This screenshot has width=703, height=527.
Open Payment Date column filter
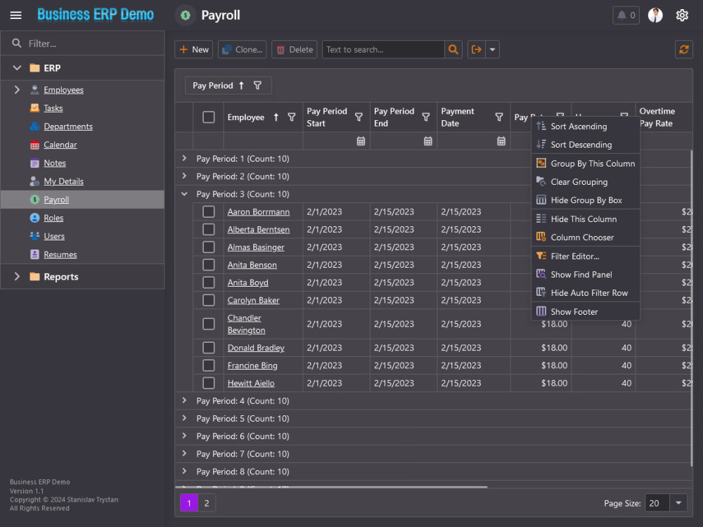[499, 117]
